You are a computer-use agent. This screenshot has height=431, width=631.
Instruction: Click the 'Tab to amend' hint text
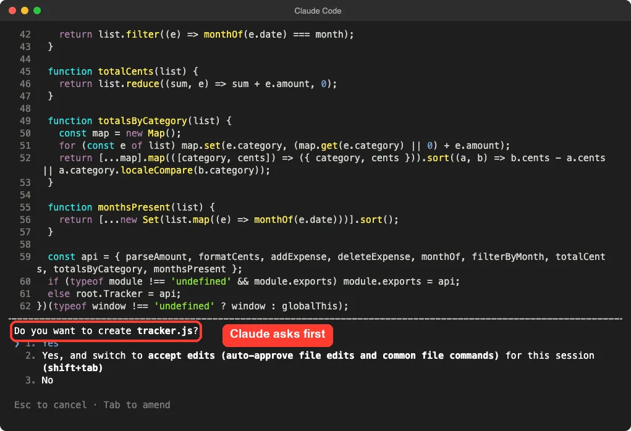[x=137, y=405]
